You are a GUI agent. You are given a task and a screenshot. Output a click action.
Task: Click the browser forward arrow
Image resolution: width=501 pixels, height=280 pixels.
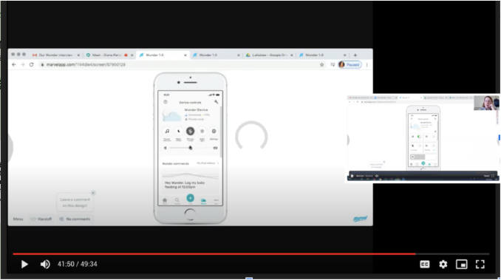(x=22, y=64)
